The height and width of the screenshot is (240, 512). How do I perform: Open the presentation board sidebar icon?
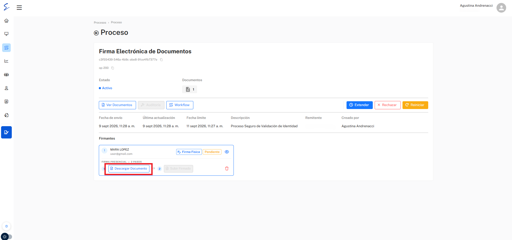point(6,34)
